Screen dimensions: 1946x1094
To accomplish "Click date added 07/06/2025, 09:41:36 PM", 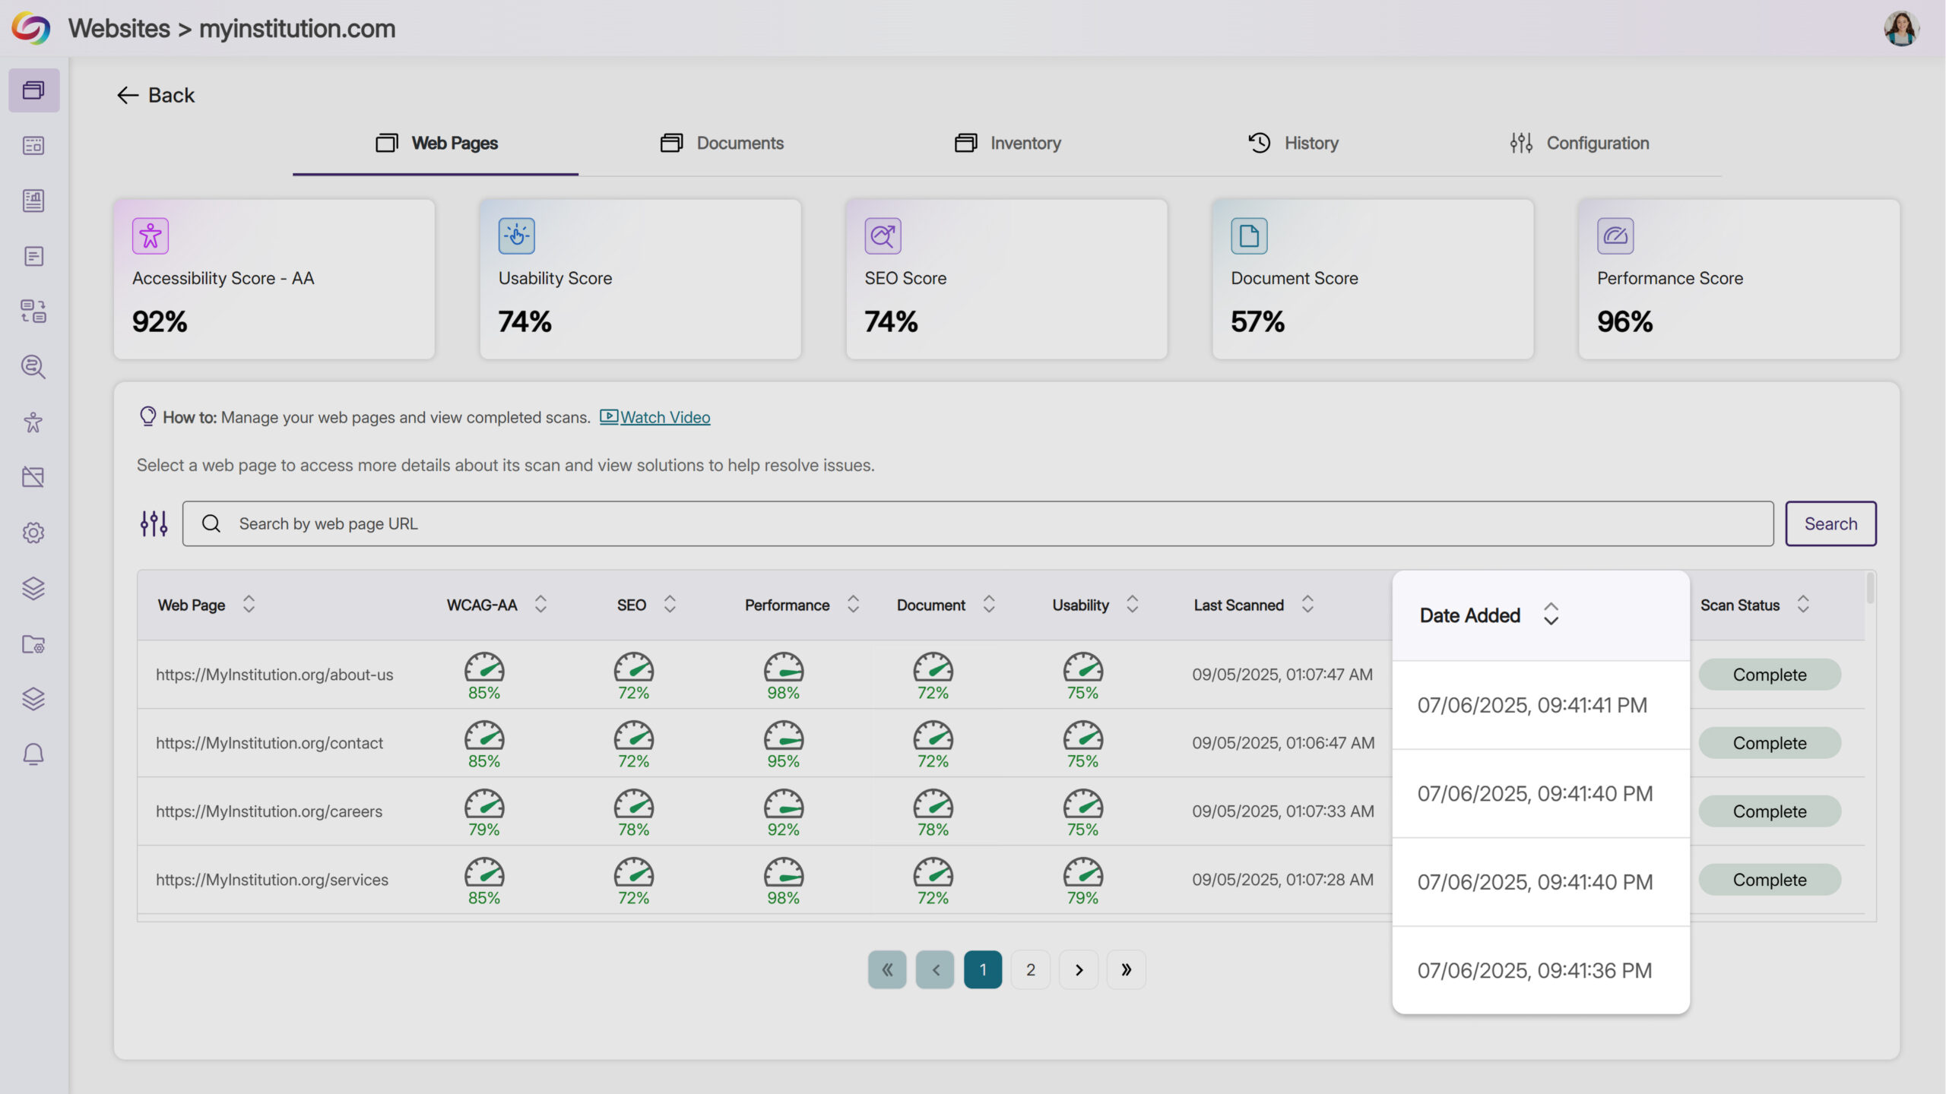I will (x=1535, y=970).
